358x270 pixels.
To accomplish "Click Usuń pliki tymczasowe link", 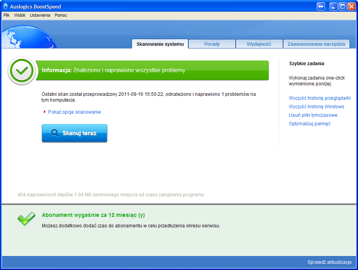I will [313, 115].
